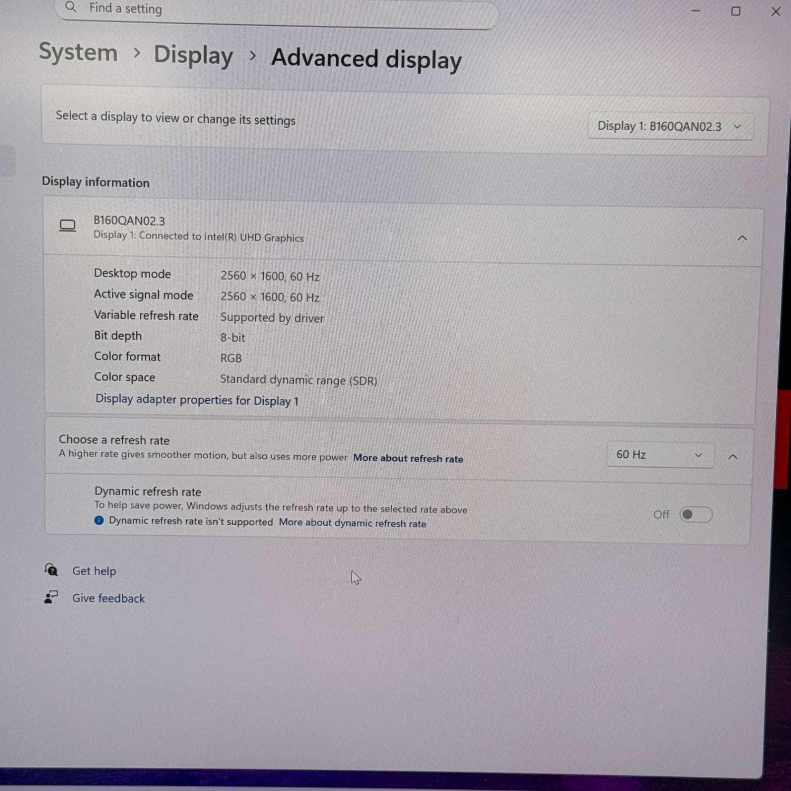Navigate to Display in the breadcrumb
The height and width of the screenshot is (791, 791).
point(194,55)
